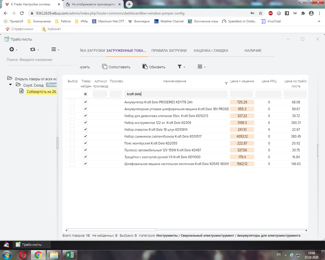
Task: Toggle Товар найден checkbox for Набор отверток row
Action: 85,129
